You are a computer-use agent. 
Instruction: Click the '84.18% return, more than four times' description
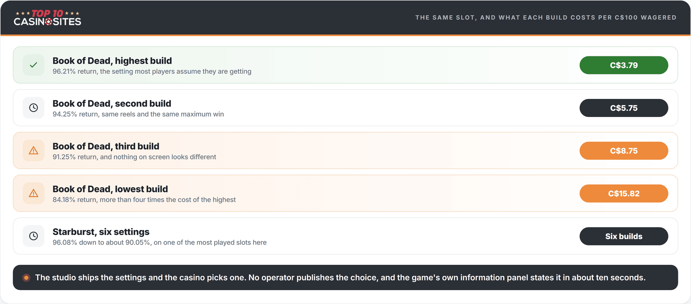[144, 200]
